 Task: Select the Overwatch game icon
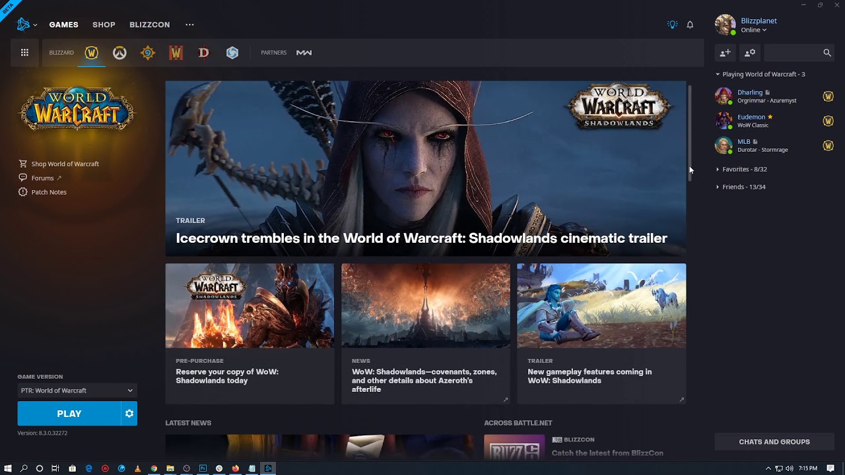coord(119,53)
